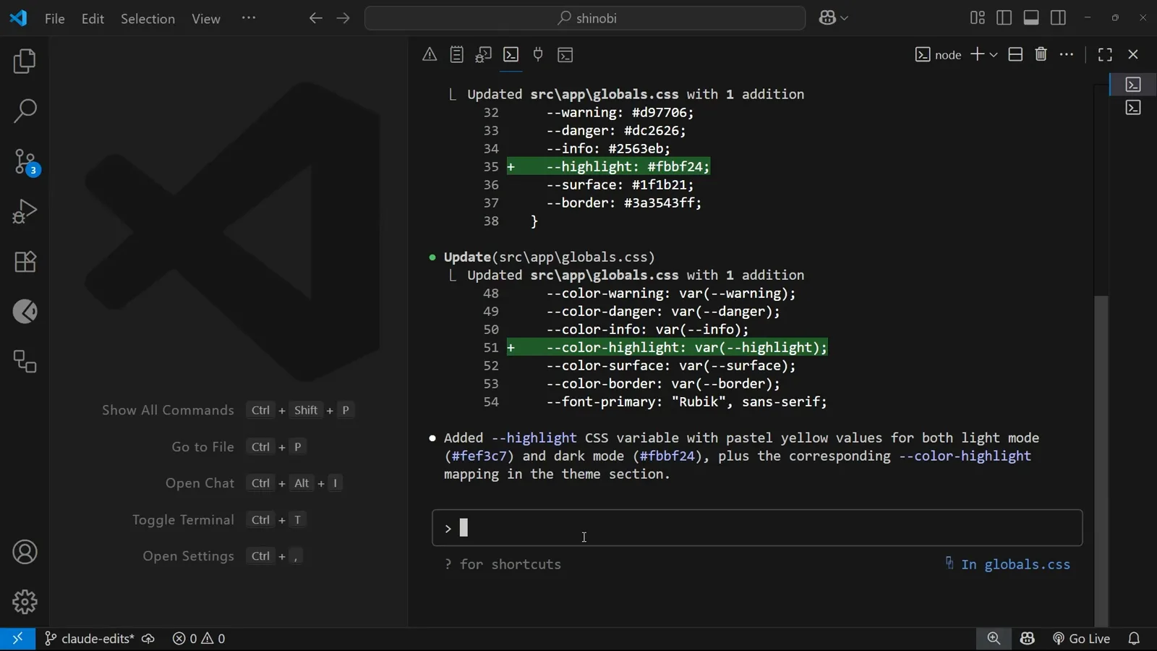1157x651 pixels.
Task: Open the Copilot chat menu in title bar
Action: [833, 18]
